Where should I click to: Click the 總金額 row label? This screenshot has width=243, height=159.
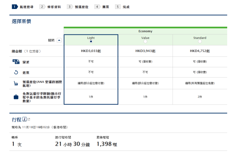pos(26,51)
